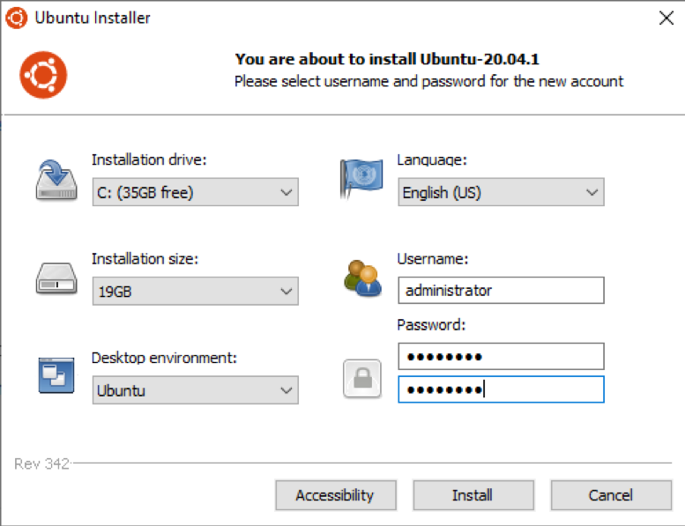Click the hard disk icon beside Installation size

point(56,278)
